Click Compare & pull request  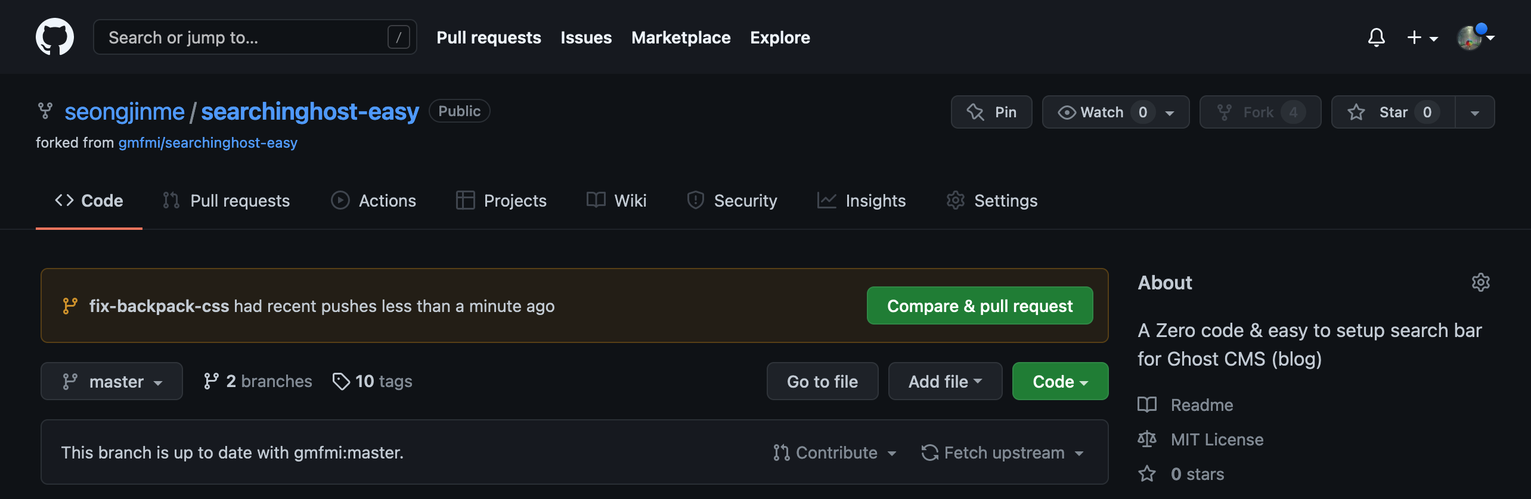[980, 305]
